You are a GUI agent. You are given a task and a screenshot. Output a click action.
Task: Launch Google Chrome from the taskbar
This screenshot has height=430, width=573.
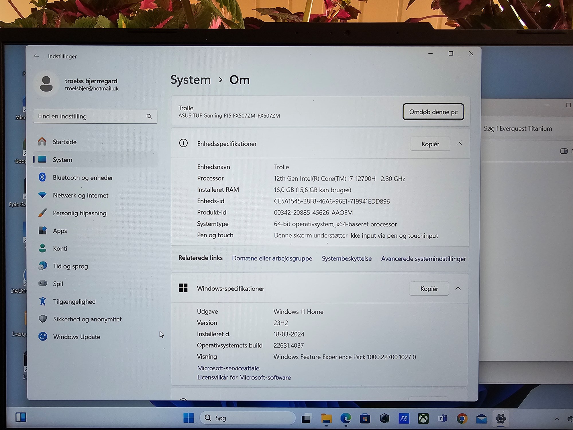(462, 419)
